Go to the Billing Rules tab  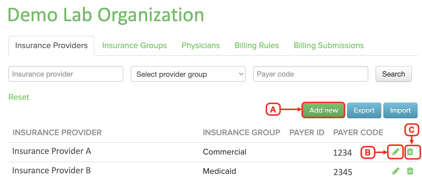pos(257,46)
